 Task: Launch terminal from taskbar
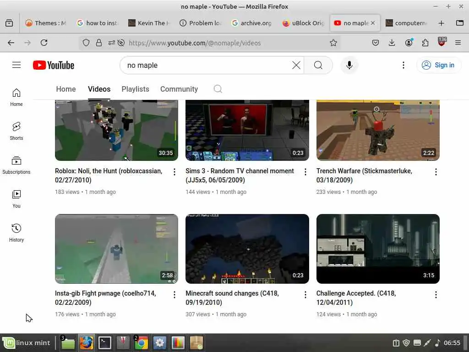[x=105, y=343]
